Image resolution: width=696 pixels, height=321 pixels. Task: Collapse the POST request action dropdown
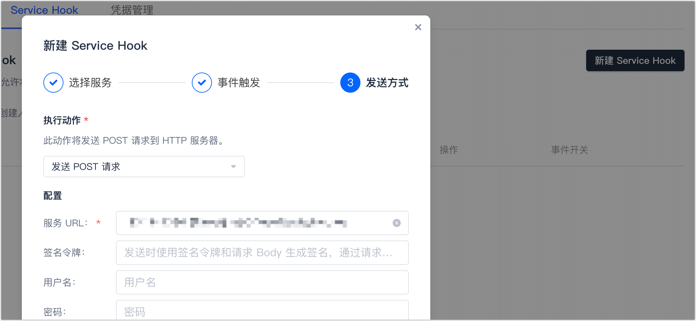pos(233,166)
